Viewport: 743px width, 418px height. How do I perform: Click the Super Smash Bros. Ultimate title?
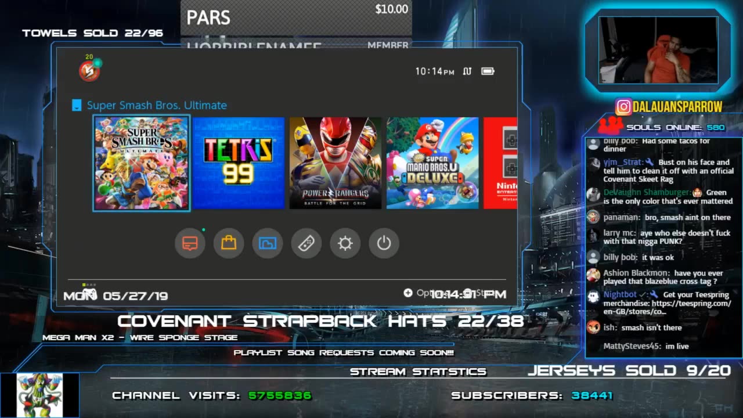[157, 105]
